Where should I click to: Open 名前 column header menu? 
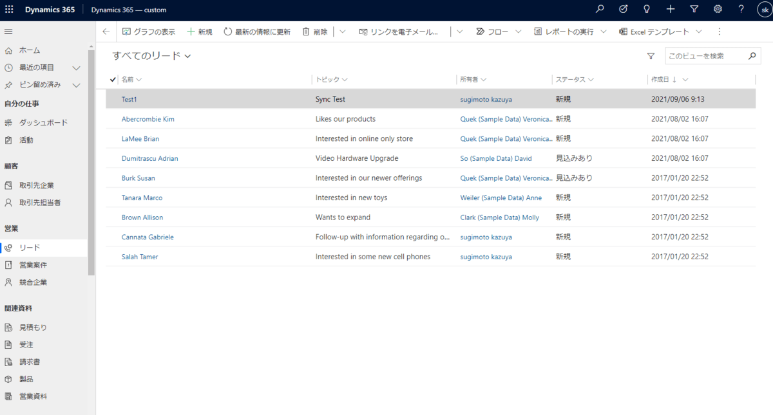click(x=131, y=79)
